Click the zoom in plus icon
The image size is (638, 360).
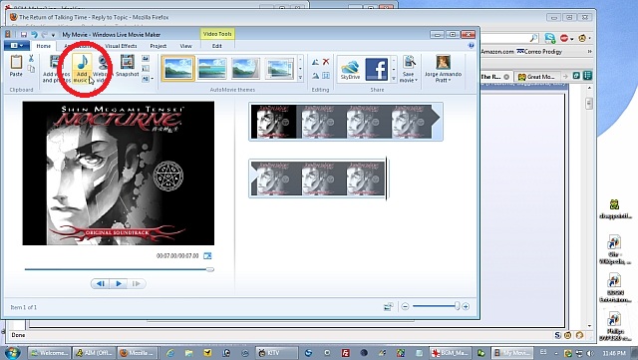(x=466, y=306)
